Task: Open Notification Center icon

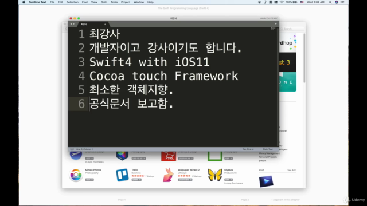Action: click(342, 2)
